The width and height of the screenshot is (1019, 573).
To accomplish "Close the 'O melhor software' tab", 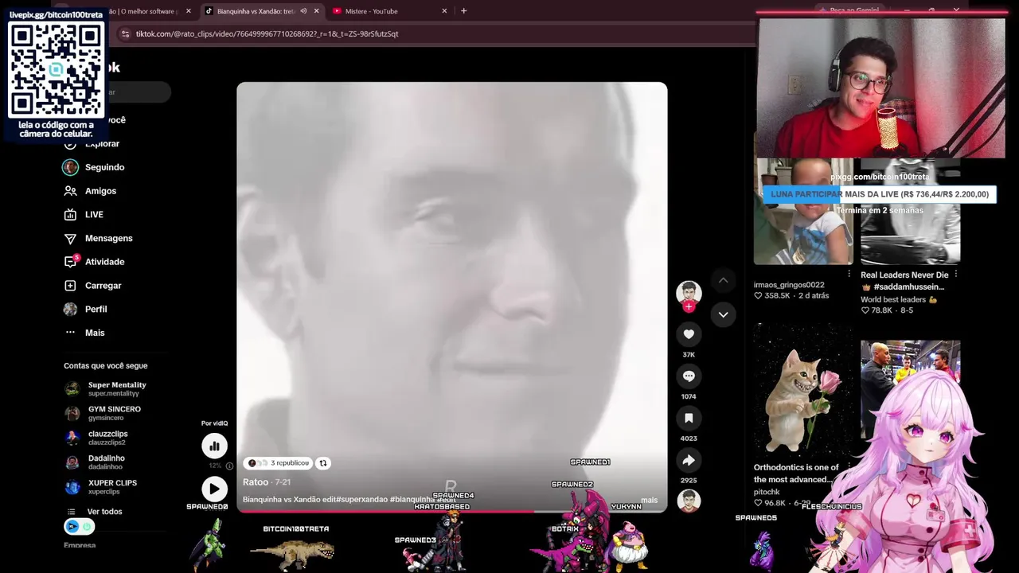I will pyautogui.click(x=189, y=11).
